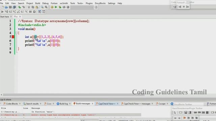This screenshot has height=121, width=216.
Task: Click the green Run arrow icon
Action: pos(56,7)
